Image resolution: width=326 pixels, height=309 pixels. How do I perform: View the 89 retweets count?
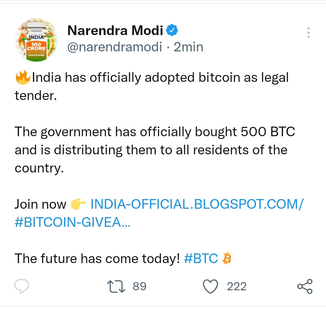click(x=139, y=286)
